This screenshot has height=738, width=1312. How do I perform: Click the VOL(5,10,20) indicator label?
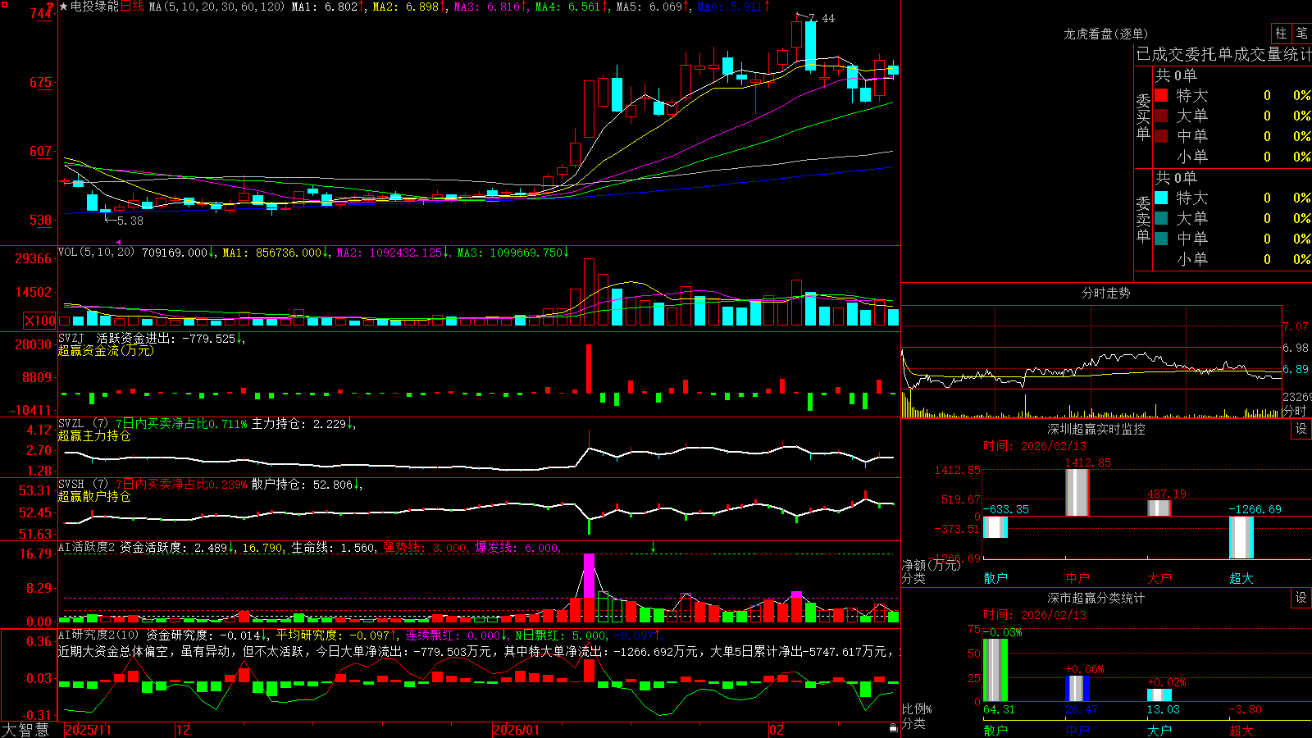click(96, 253)
